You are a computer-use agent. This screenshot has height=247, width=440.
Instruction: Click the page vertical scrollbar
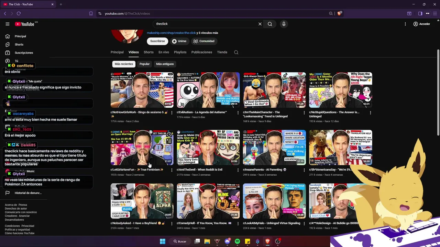click(438, 93)
